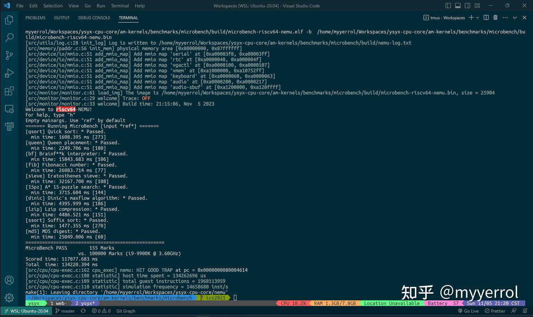
Task: Kill the active terminal with trash icon
Action: [495, 17]
